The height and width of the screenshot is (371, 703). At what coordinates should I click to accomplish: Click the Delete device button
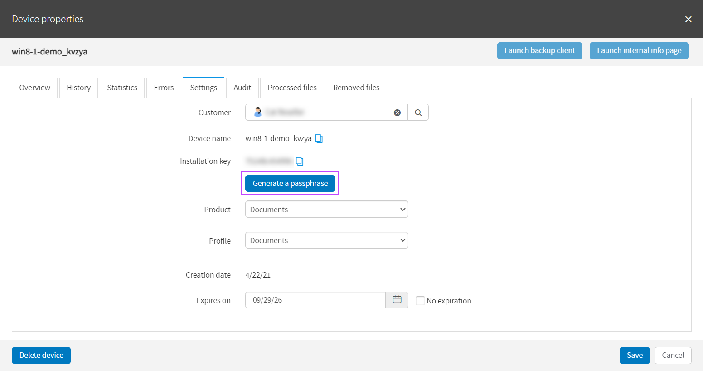[41, 355]
